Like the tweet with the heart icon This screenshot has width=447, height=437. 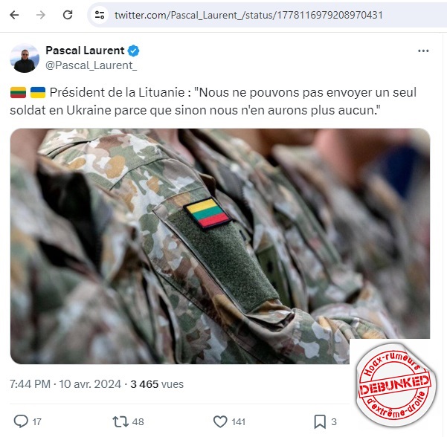(220, 421)
